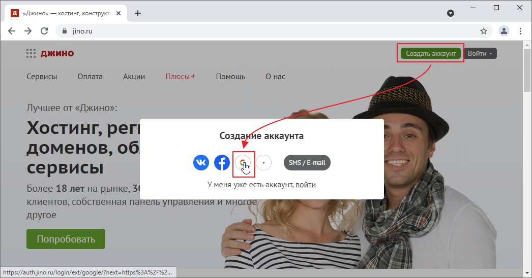This screenshot has height=278, width=532.
Task: Sign up with the VK icon
Action: point(201,163)
